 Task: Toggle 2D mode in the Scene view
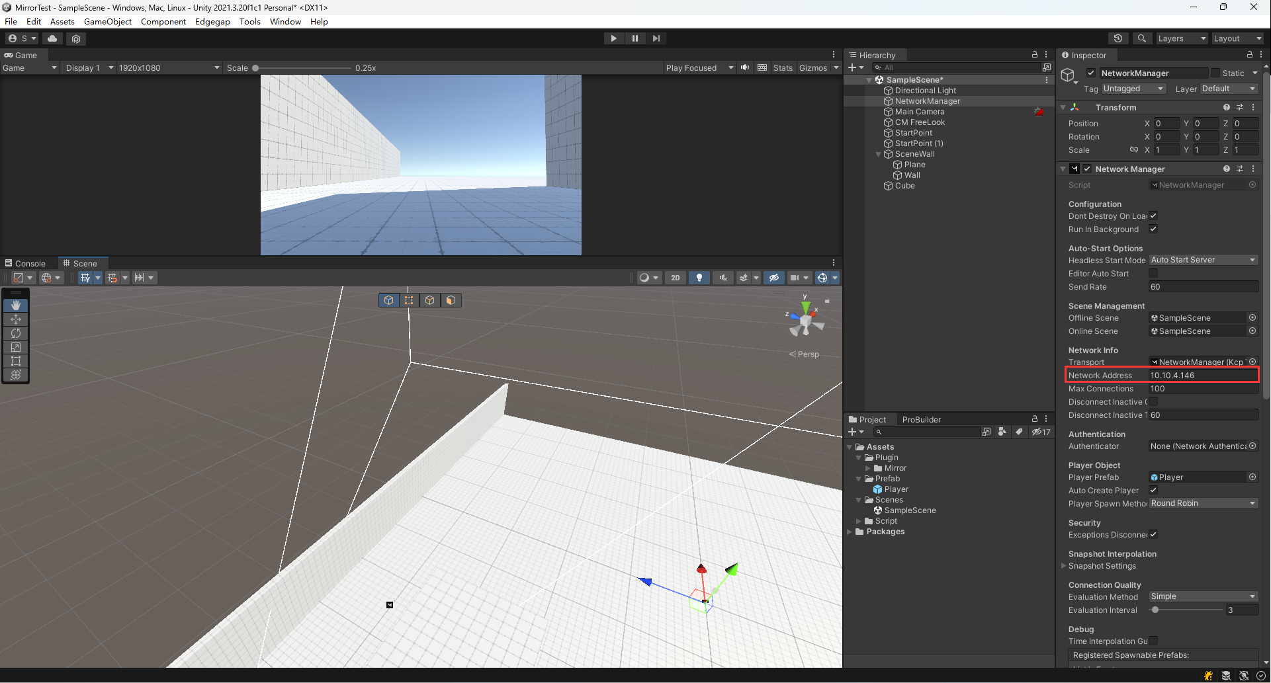click(x=676, y=278)
